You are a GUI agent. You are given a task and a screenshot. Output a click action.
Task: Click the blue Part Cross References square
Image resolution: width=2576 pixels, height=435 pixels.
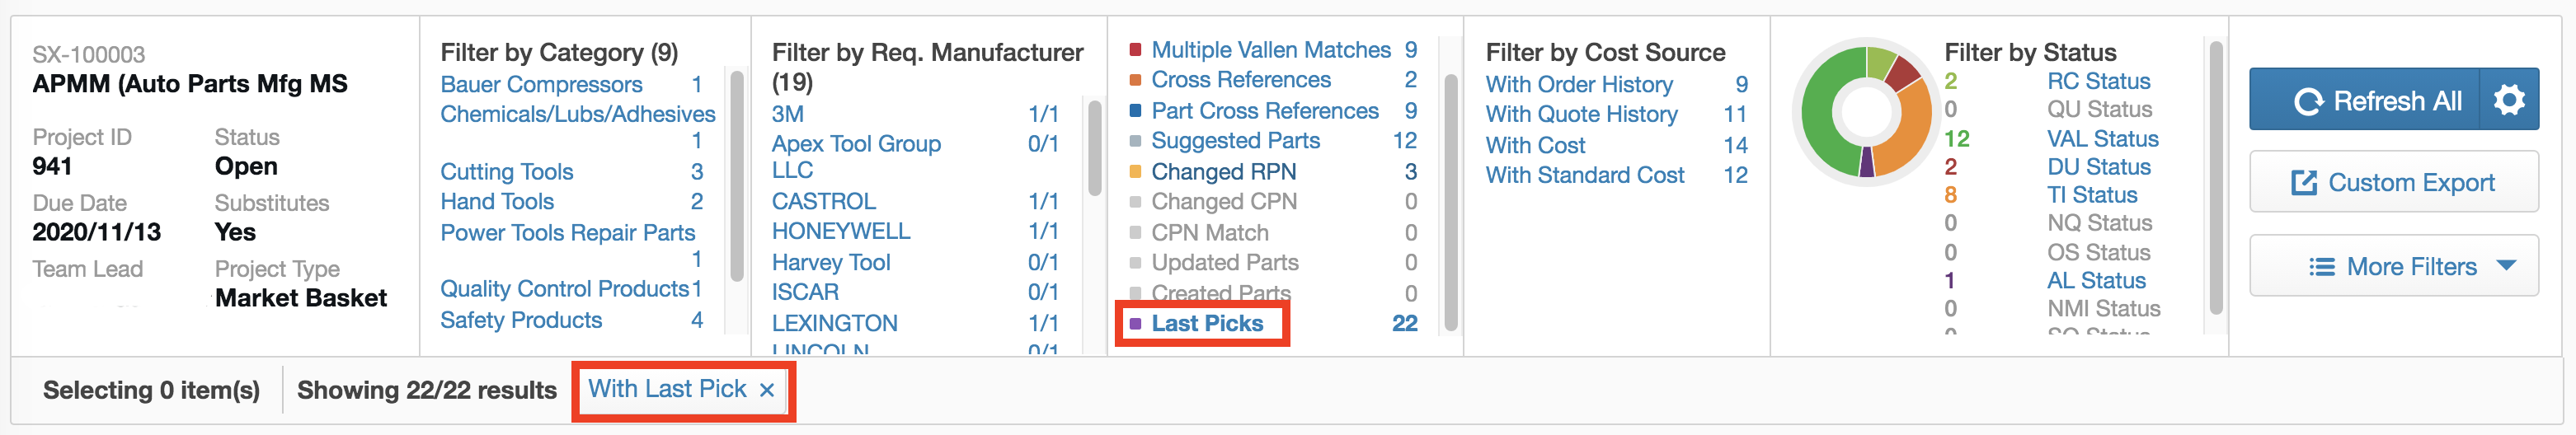pos(1135,111)
